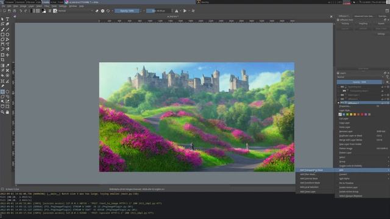Open the Layers docker filter dropdown icon
The image size is (390, 219).
[x=388, y=77]
